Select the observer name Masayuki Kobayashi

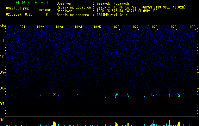[114, 3]
